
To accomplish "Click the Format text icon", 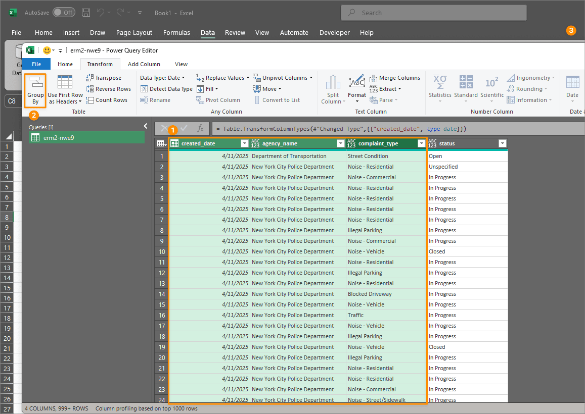I will (x=357, y=82).
